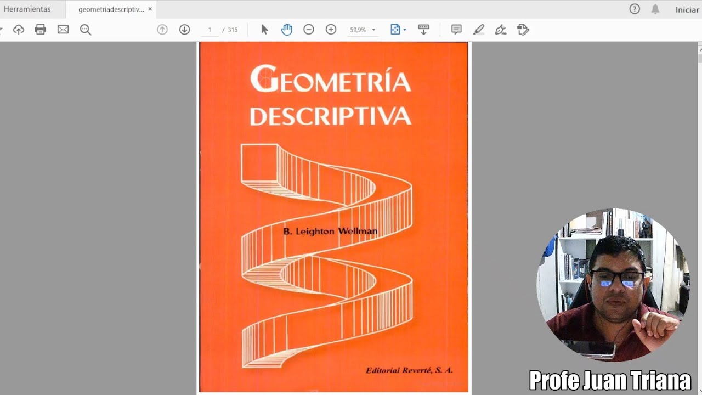The height and width of the screenshot is (395, 702).
Task: Expand the page fit options arrow
Action: point(405,30)
